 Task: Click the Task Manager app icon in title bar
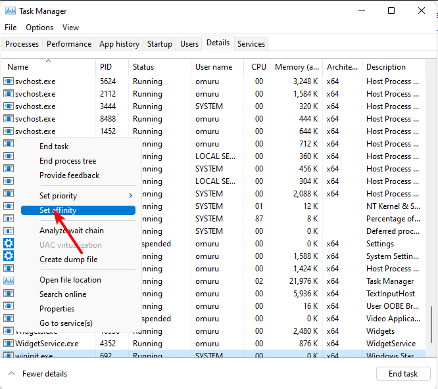click(x=11, y=11)
